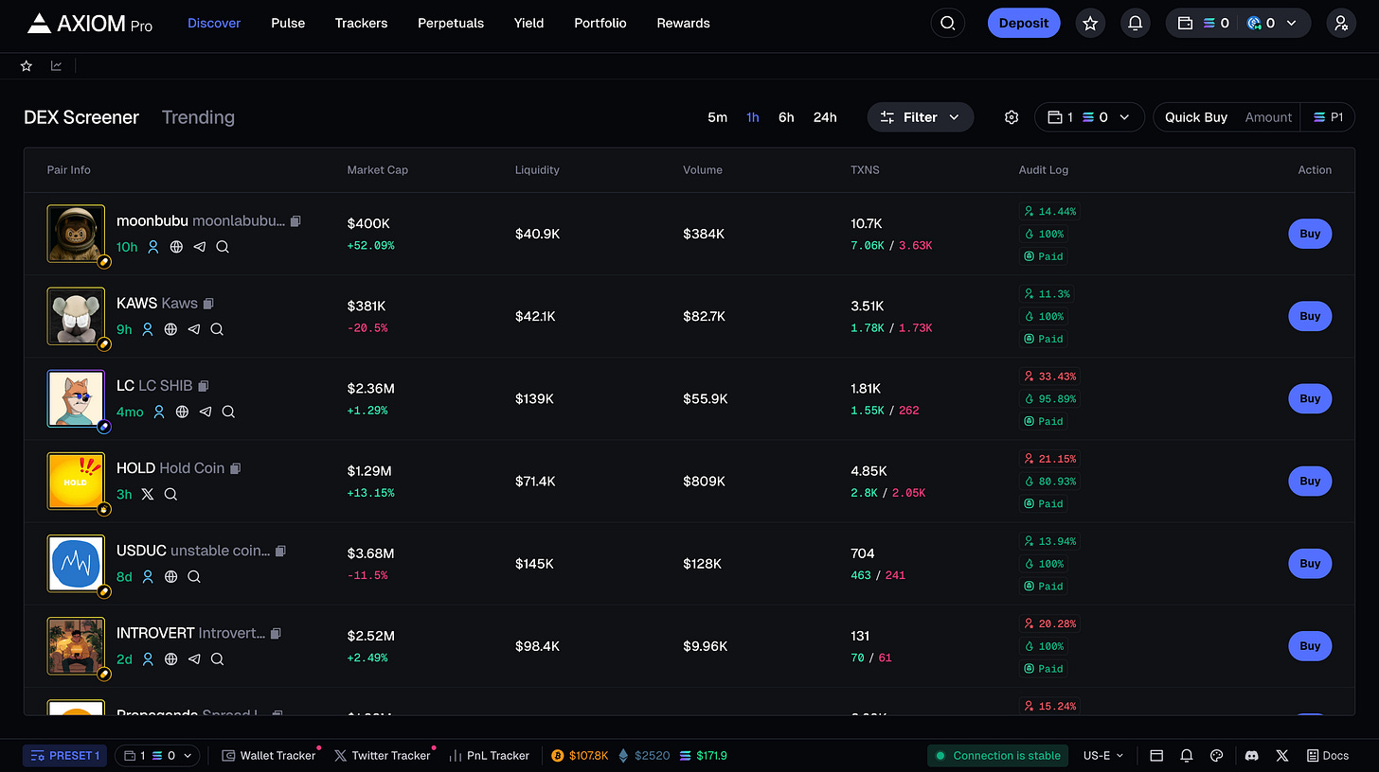Copy the moonbubu contract address

tap(295, 220)
